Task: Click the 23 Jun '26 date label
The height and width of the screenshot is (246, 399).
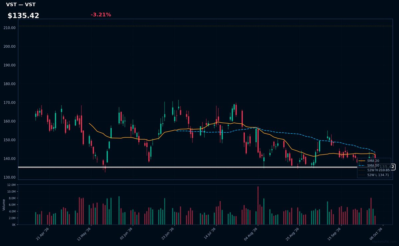Action: pyautogui.click(x=168, y=234)
